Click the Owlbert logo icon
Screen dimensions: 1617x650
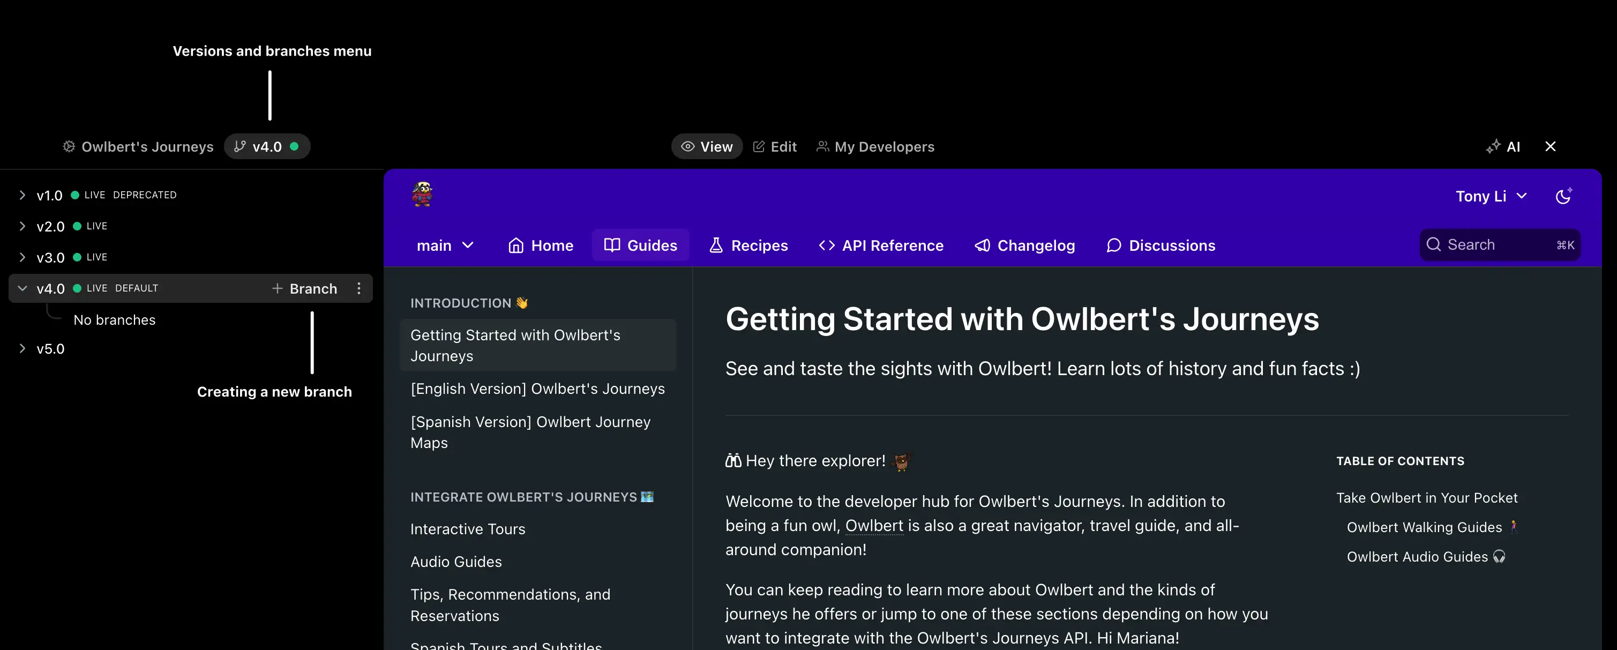click(x=422, y=194)
